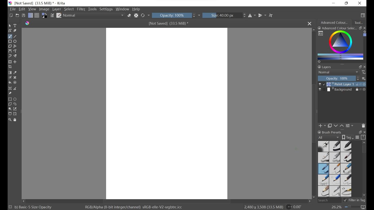Select the Crop tool
374x210 pixels.
point(10,67)
